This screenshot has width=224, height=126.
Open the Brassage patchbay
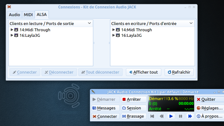(x=134, y=116)
